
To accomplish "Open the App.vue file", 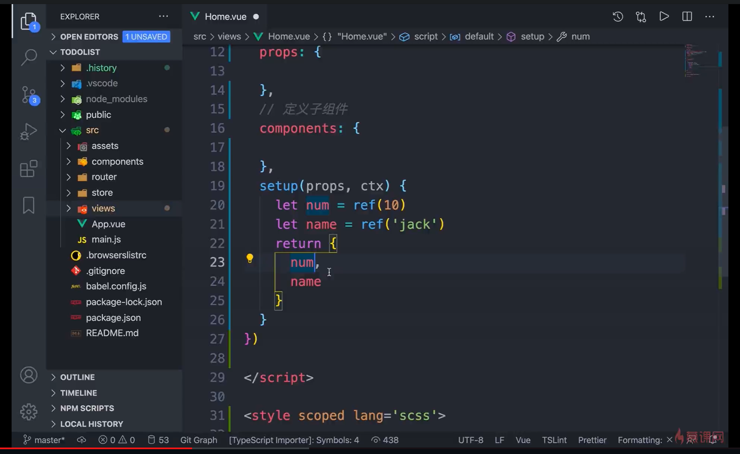I will [108, 224].
